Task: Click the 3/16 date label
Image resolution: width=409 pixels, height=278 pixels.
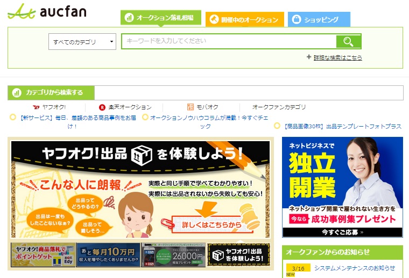Action: tap(298, 268)
